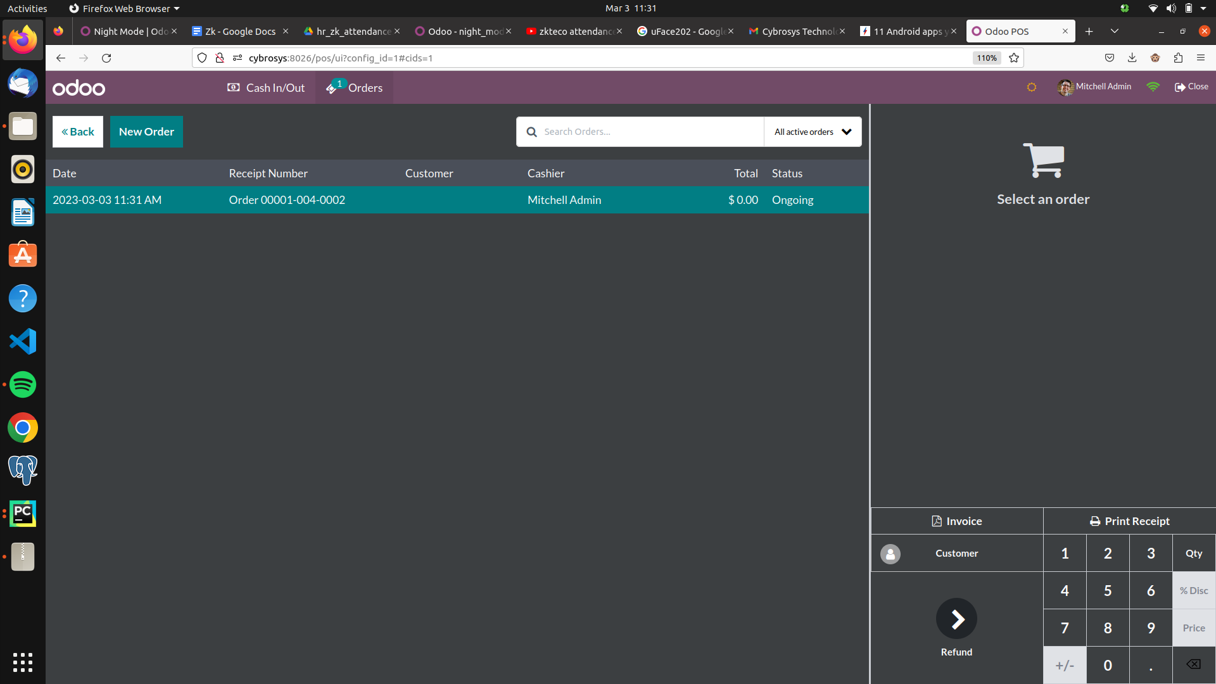Viewport: 1216px width, 684px height.
Task: Click the Print Receipt button
Action: click(x=1129, y=521)
